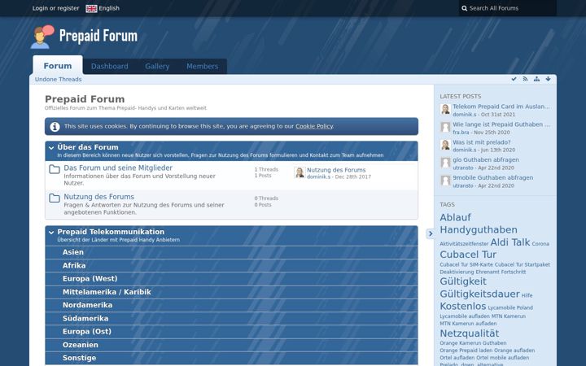Mark all forums read checkmark icon
The image size is (586, 366).
point(514,79)
